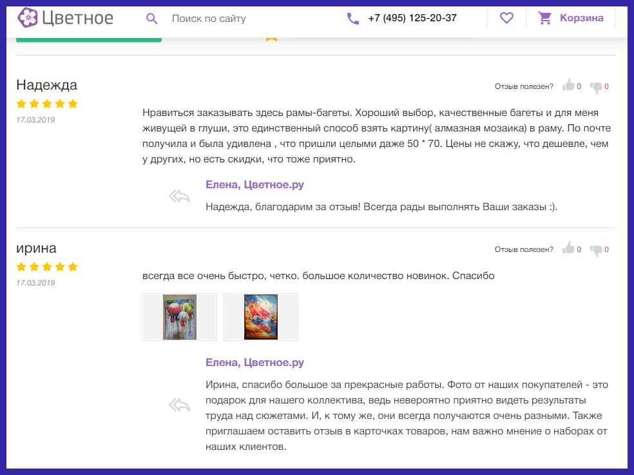Screen dimensions: 634x475
Task: Click the search magnifier icon
Action: tap(152, 19)
